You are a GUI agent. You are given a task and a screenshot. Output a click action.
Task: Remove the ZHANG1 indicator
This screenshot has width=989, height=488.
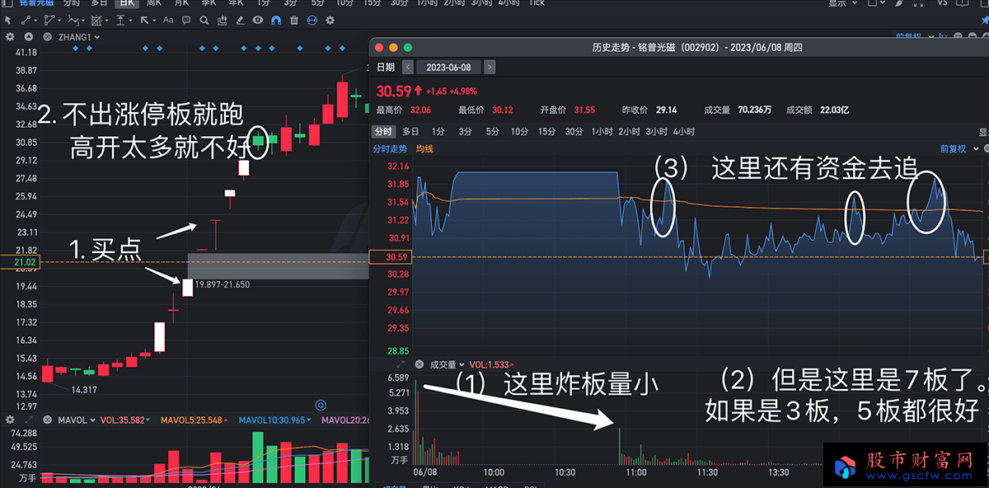(x=46, y=37)
